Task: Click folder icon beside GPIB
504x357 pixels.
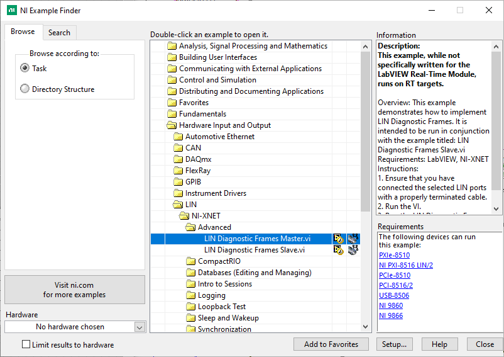Action: tap(178, 182)
